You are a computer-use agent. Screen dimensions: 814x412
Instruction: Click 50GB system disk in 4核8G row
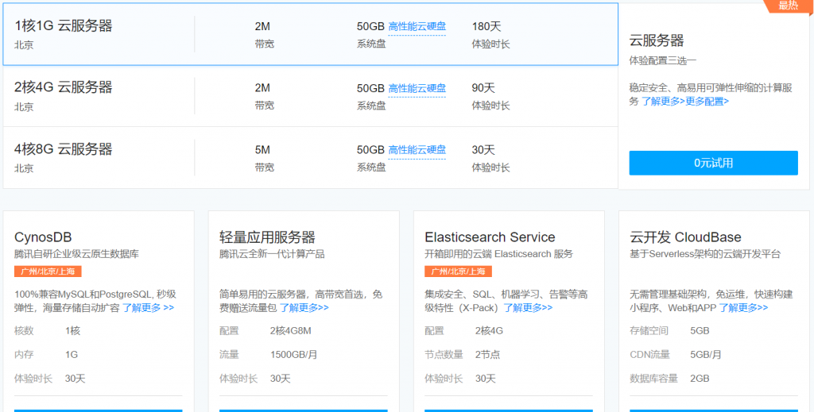pyautogui.click(x=370, y=150)
